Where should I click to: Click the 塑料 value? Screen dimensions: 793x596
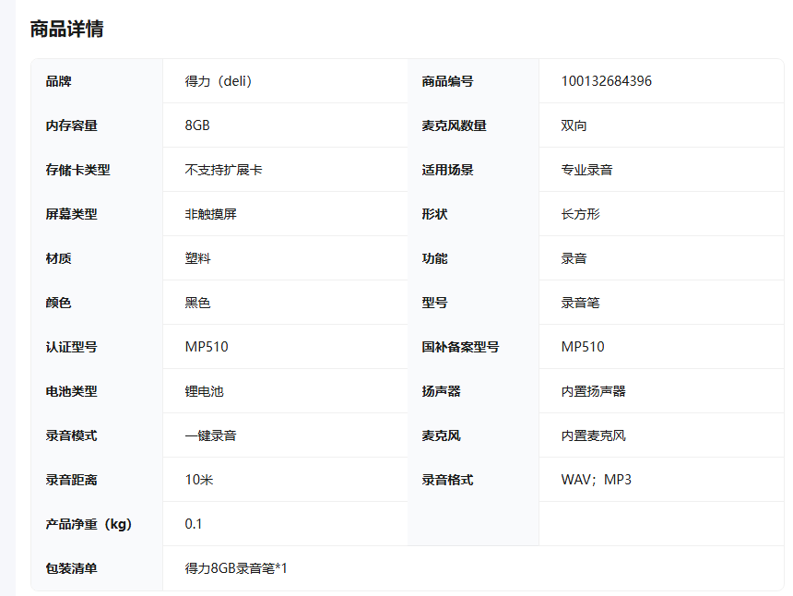197,258
